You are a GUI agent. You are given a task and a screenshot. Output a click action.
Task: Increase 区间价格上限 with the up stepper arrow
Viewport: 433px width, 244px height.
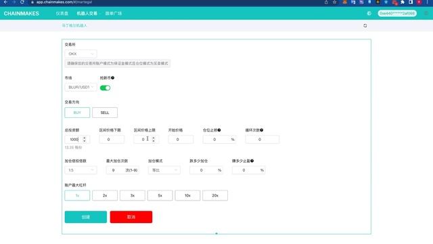click(154, 138)
